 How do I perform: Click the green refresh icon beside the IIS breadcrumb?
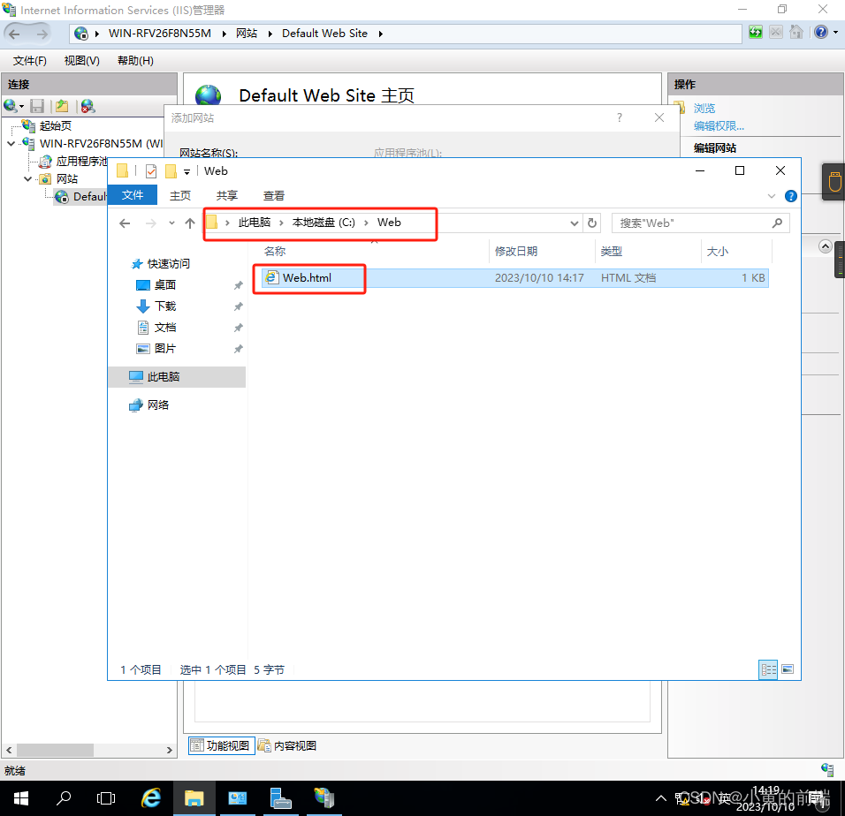tap(755, 32)
